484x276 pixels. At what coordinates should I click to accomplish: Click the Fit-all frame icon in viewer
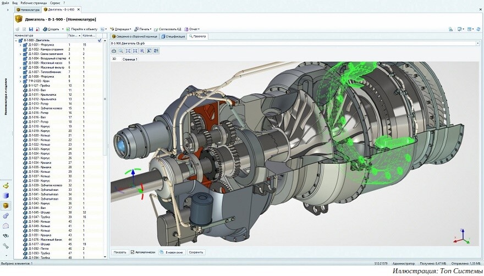[128, 51]
